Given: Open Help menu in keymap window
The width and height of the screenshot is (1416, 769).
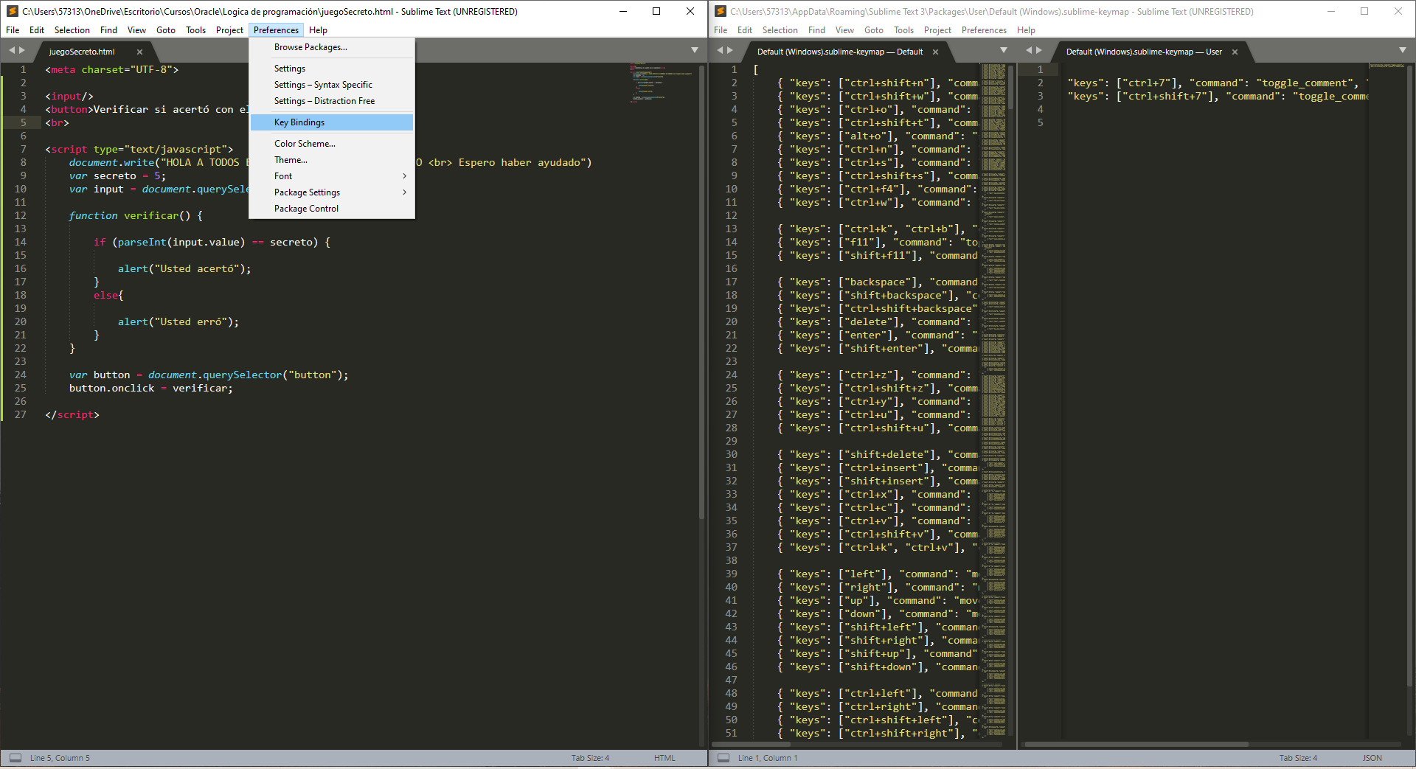Looking at the screenshot, I should pyautogui.click(x=1026, y=30).
